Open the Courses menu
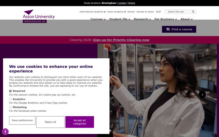 pos(98,19)
